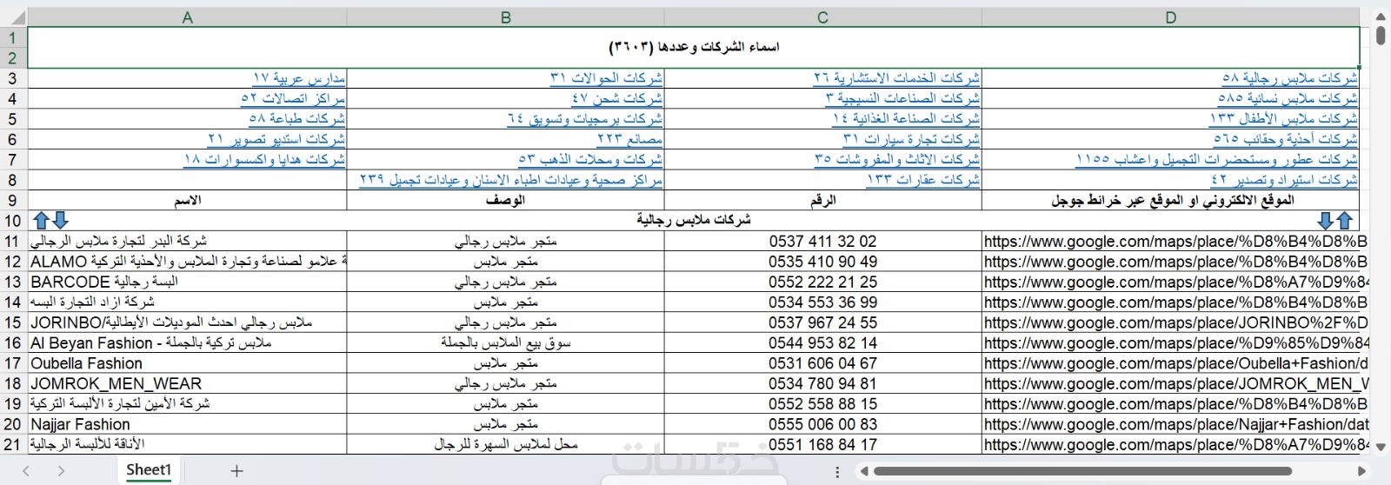Select column D header

tap(1170, 17)
